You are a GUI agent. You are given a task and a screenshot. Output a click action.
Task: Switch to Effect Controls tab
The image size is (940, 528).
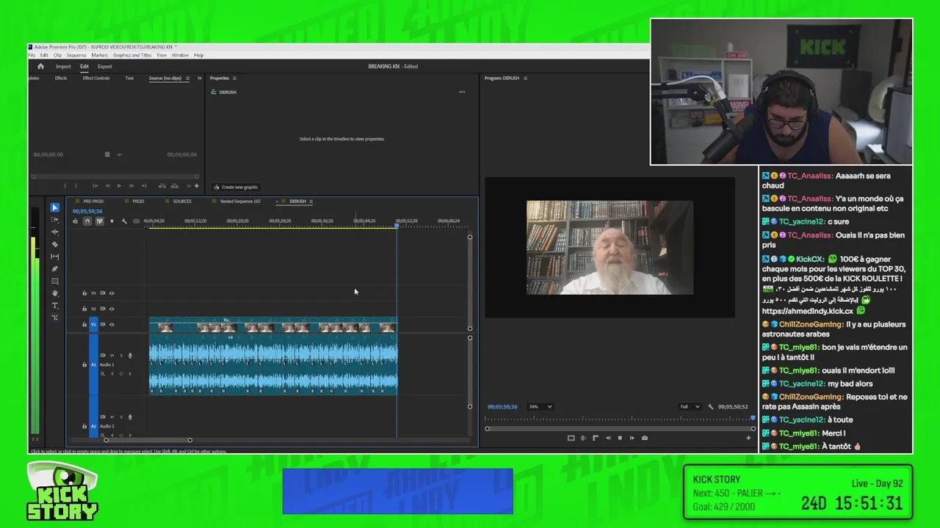coord(96,78)
